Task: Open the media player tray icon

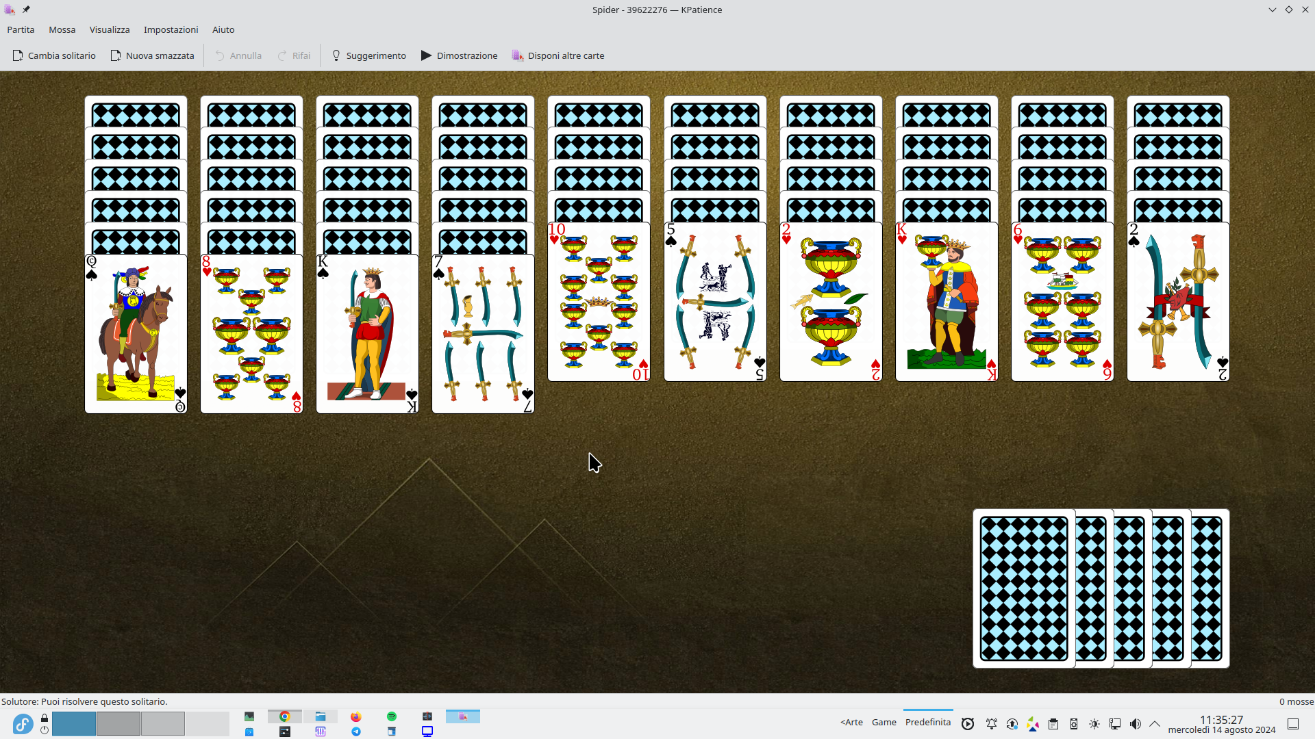Action: coord(968,724)
